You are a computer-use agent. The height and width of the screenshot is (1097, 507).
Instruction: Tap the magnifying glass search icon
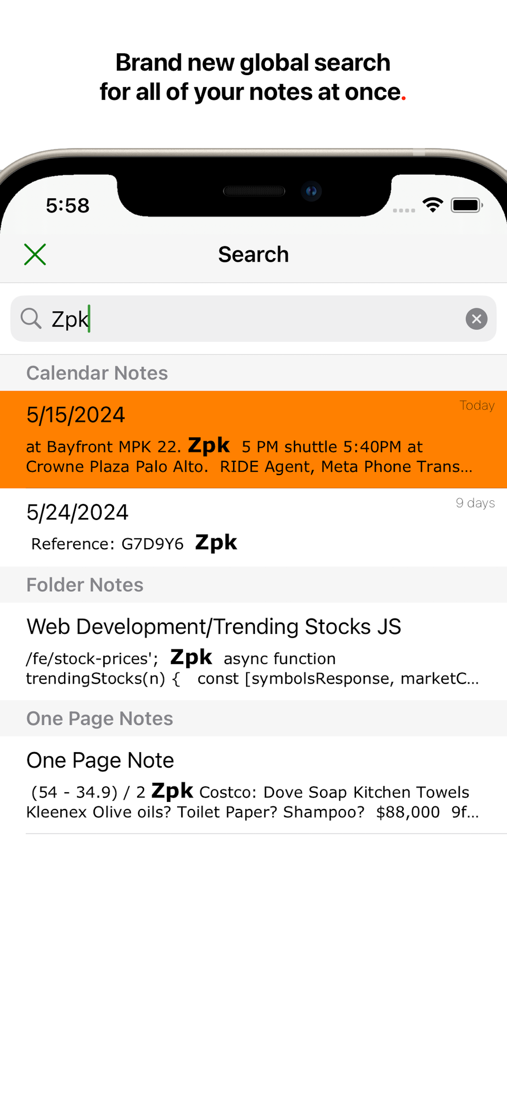pos(31,319)
